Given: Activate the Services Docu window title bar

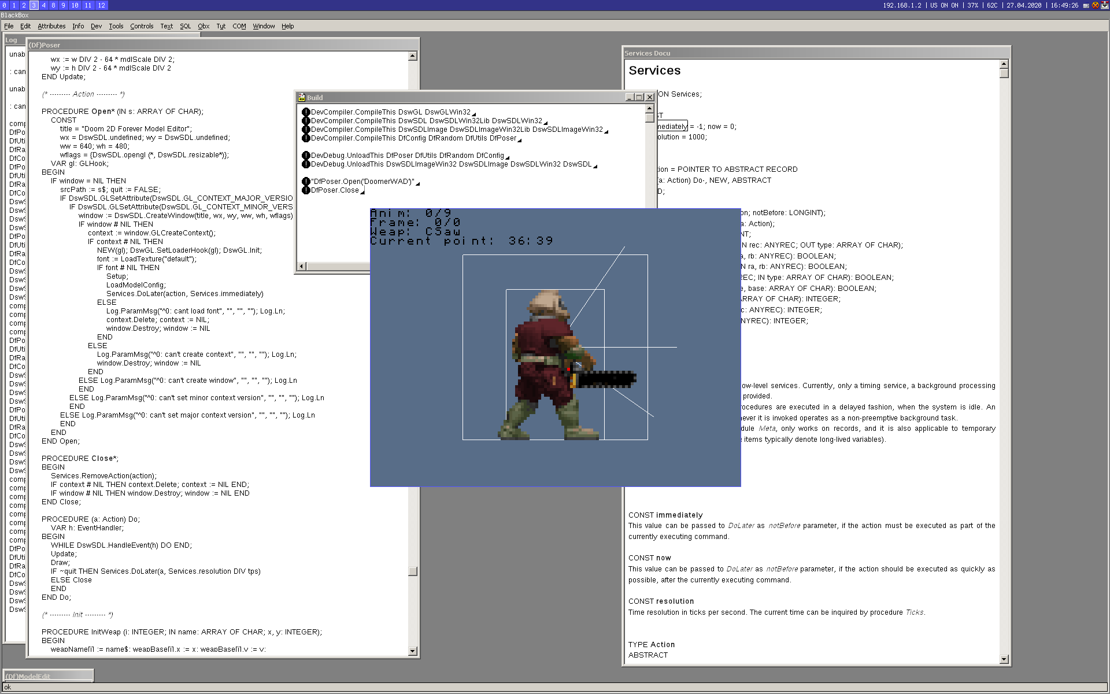Looking at the screenshot, I should pos(816,53).
